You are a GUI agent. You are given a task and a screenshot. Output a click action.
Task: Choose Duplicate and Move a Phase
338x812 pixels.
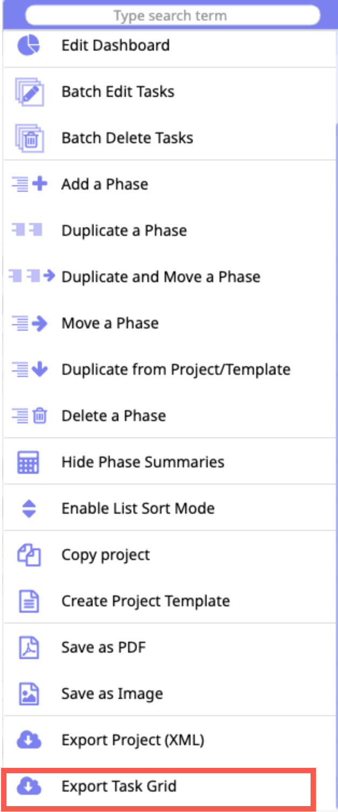pos(161,277)
